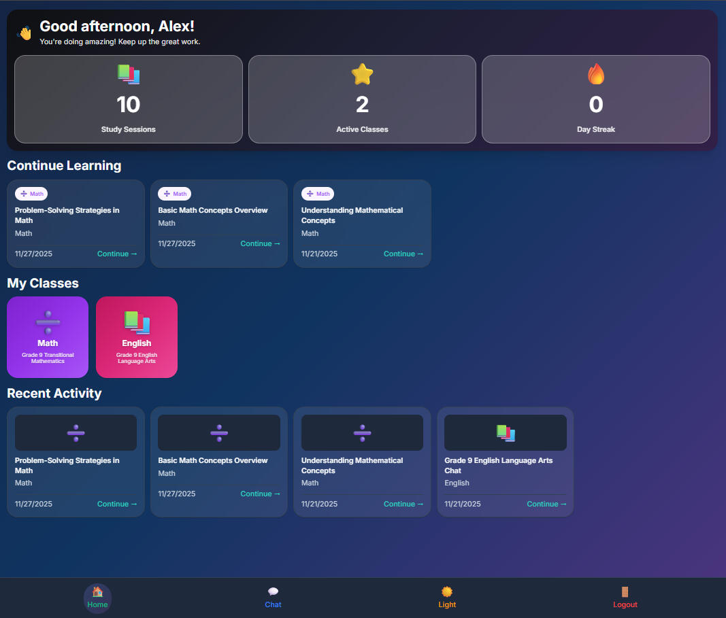This screenshot has height=618, width=726.
Task: Click Continue on Basic Math Concepts in Recent Activity
Action: point(260,494)
